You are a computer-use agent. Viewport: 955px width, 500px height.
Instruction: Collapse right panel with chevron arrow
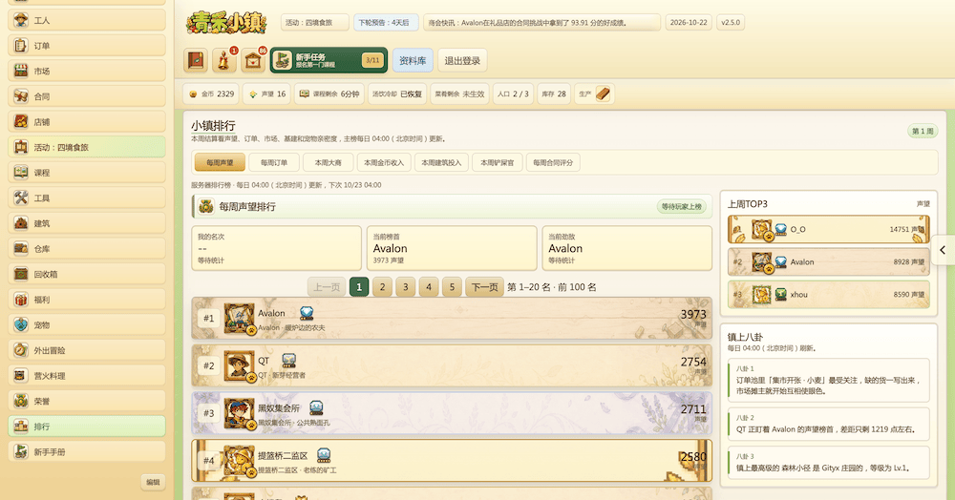point(943,250)
